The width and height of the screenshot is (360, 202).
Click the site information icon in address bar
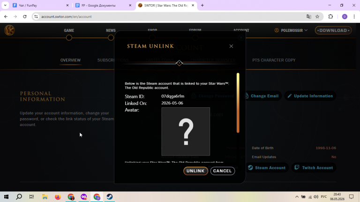(x=36, y=16)
